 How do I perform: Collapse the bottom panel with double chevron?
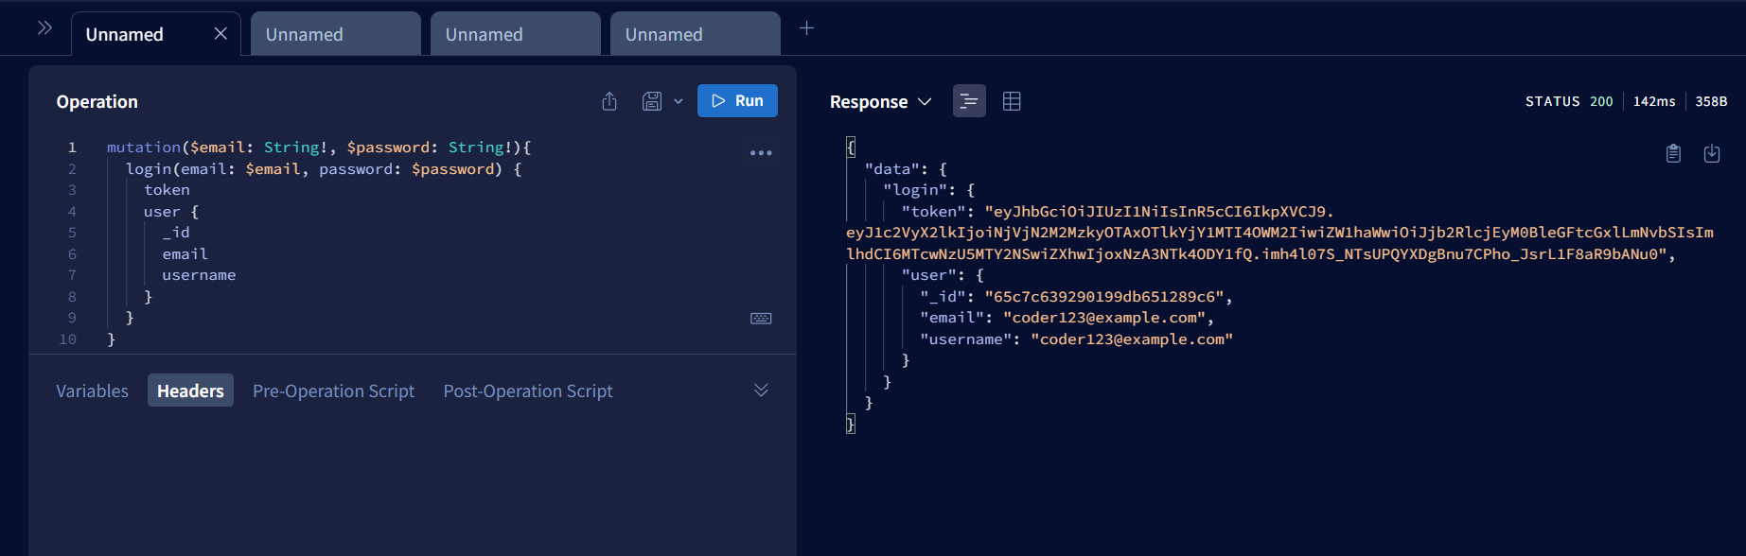761,391
